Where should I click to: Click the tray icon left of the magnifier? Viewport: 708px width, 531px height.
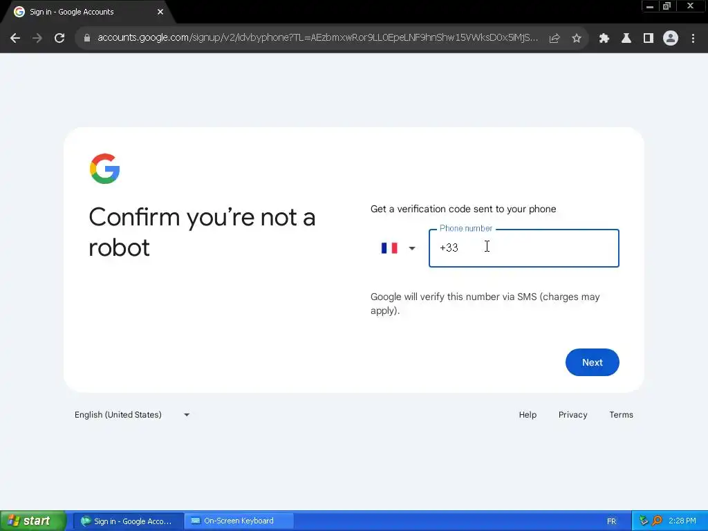pos(644,521)
